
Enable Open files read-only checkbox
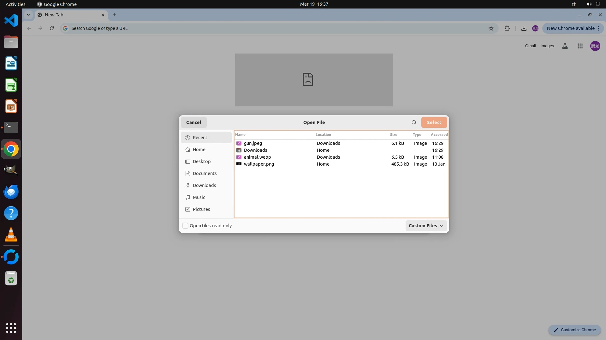click(x=185, y=226)
